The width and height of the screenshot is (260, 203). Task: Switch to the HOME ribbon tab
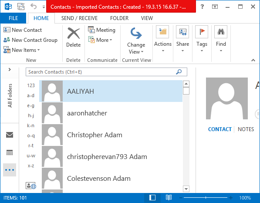(x=41, y=18)
